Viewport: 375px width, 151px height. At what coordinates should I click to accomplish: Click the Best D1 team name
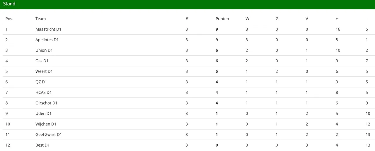pyautogui.click(x=42, y=145)
